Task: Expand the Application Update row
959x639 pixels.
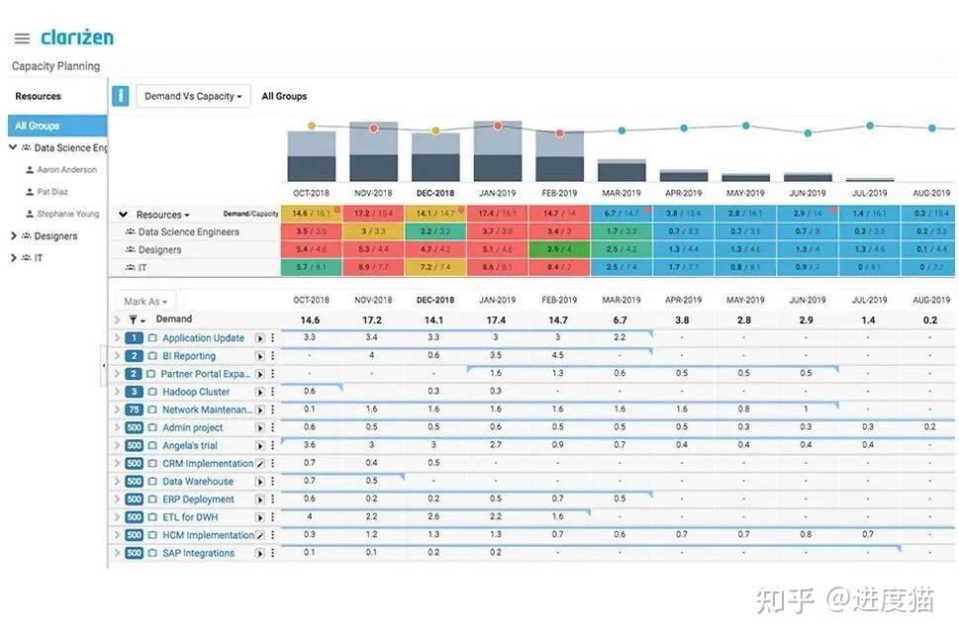Action: (117, 337)
